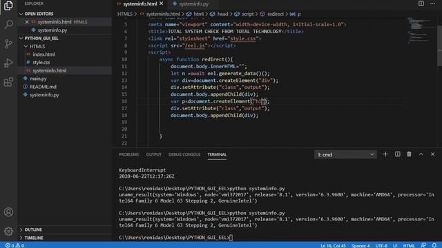
Task: Click HTML5 segment in the breadcrumb
Action: [125, 14]
